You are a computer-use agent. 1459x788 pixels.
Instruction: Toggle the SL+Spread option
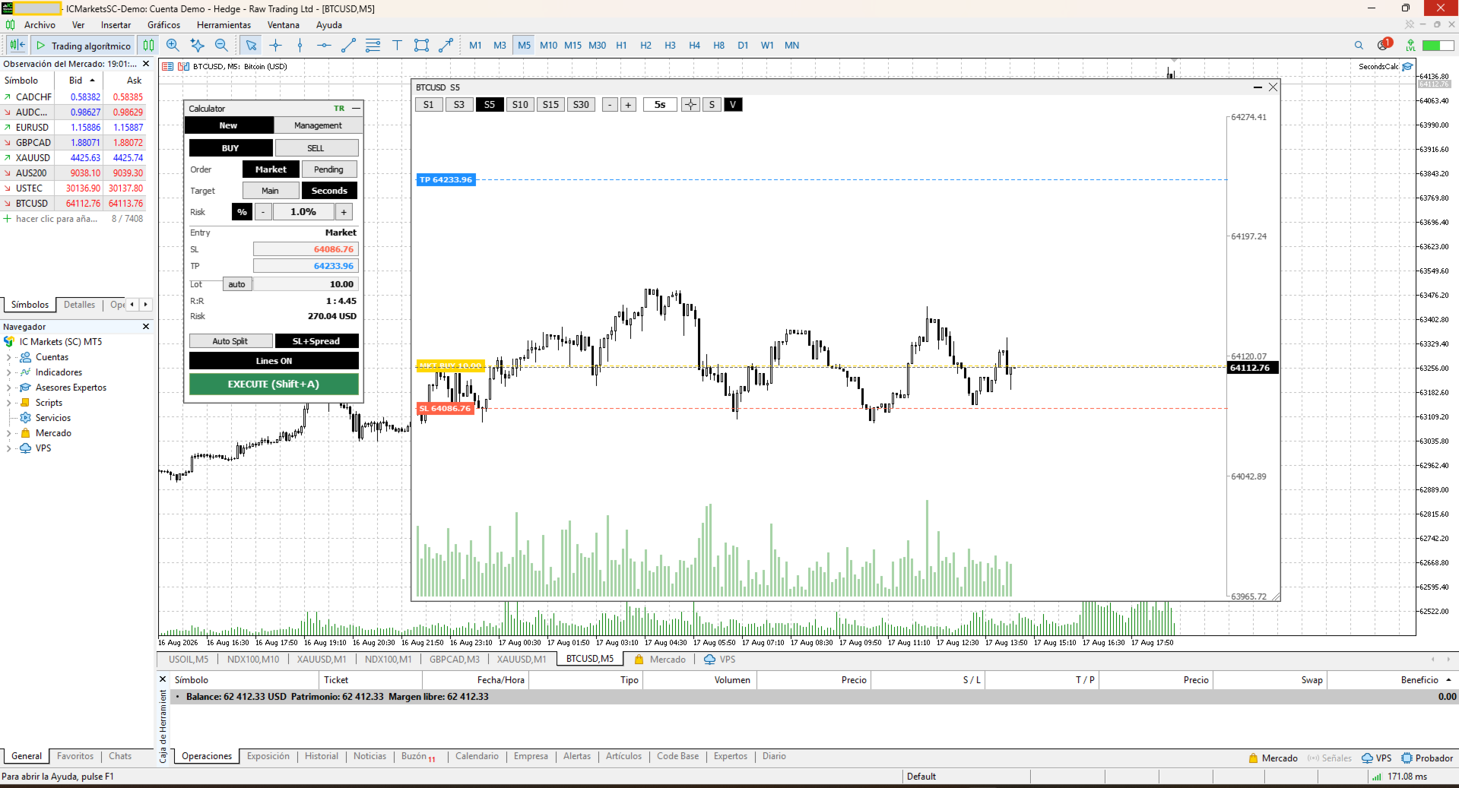316,341
